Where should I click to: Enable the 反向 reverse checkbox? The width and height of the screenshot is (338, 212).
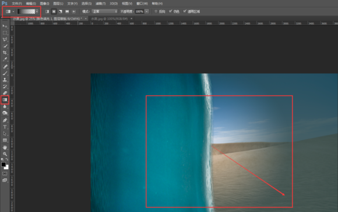pos(156,12)
